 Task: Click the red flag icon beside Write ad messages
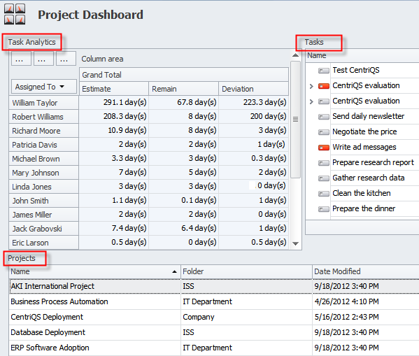[x=324, y=148]
